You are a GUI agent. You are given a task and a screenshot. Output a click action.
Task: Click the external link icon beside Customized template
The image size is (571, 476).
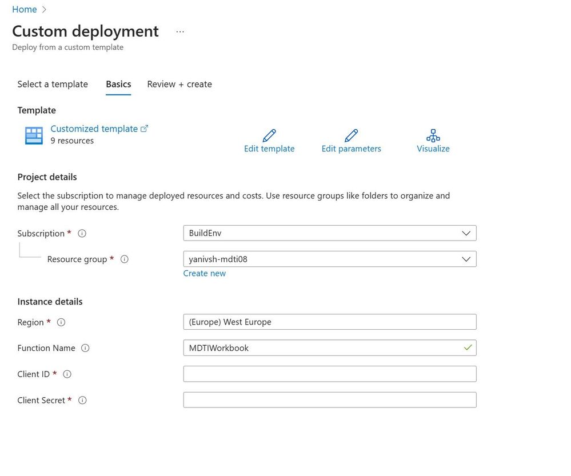(144, 129)
